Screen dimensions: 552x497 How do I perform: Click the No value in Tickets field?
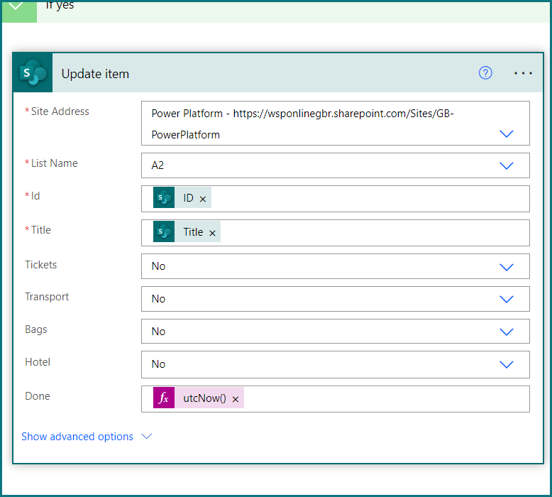pyautogui.click(x=158, y=266)
